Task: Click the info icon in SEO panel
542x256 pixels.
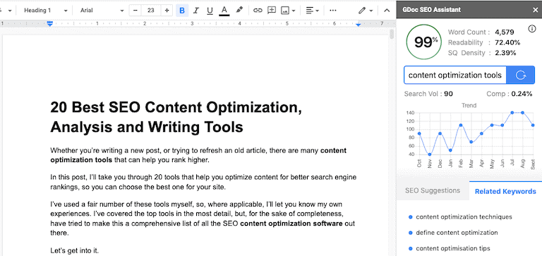Action: pos(532,29)
